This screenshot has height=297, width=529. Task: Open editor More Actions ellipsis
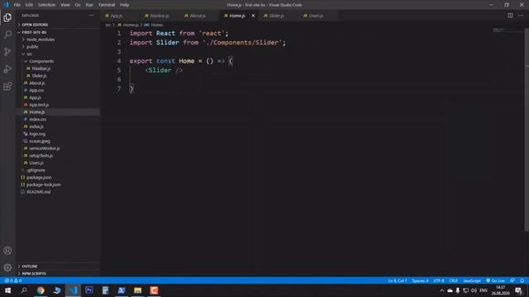tap(521, 16)
